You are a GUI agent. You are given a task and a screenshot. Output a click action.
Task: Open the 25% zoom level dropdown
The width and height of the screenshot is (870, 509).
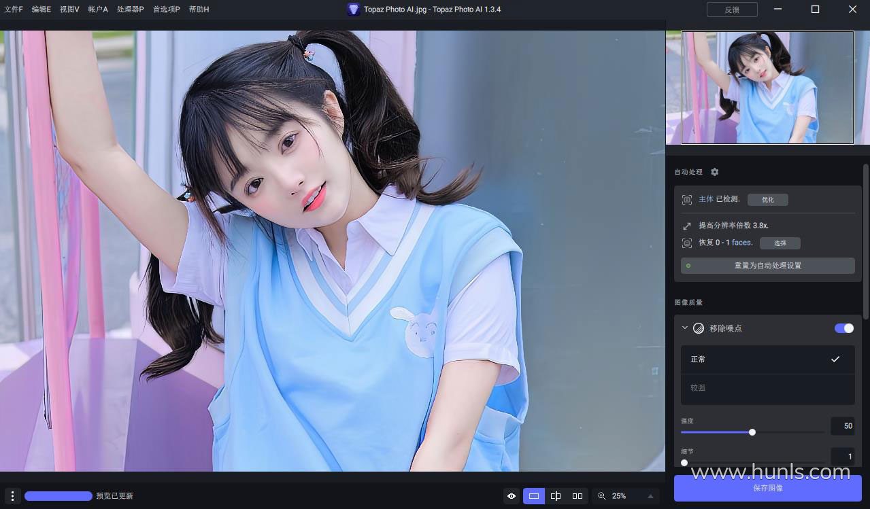pos(650,496)
